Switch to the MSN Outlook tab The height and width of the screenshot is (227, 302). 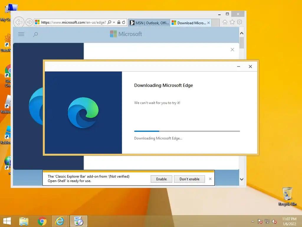point(149,23)
